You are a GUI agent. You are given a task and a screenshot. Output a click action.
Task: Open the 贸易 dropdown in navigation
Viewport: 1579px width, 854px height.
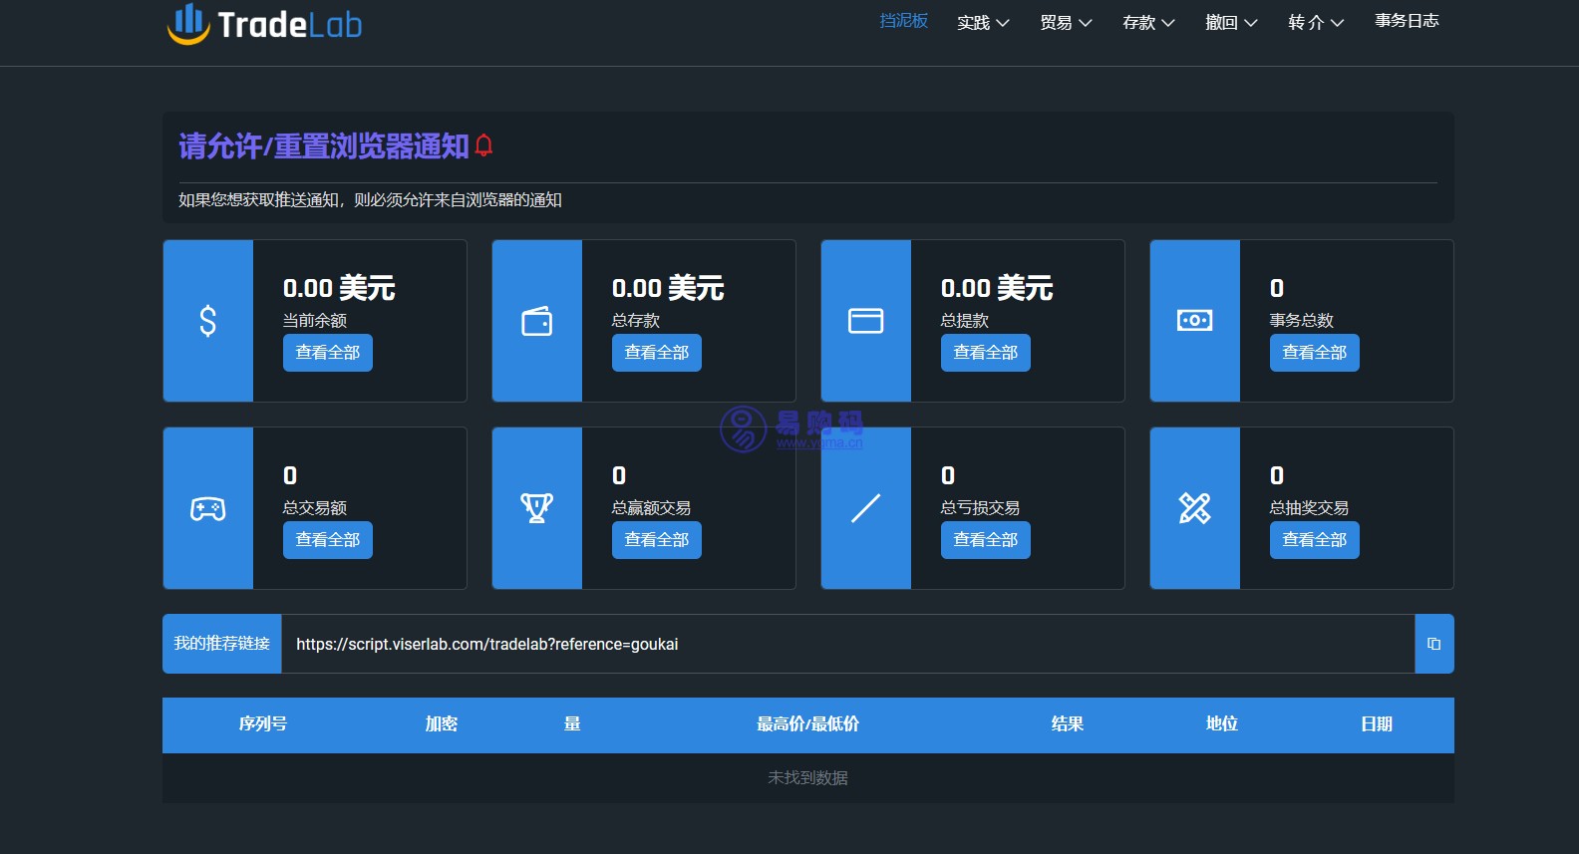(x=1066, y=22)
